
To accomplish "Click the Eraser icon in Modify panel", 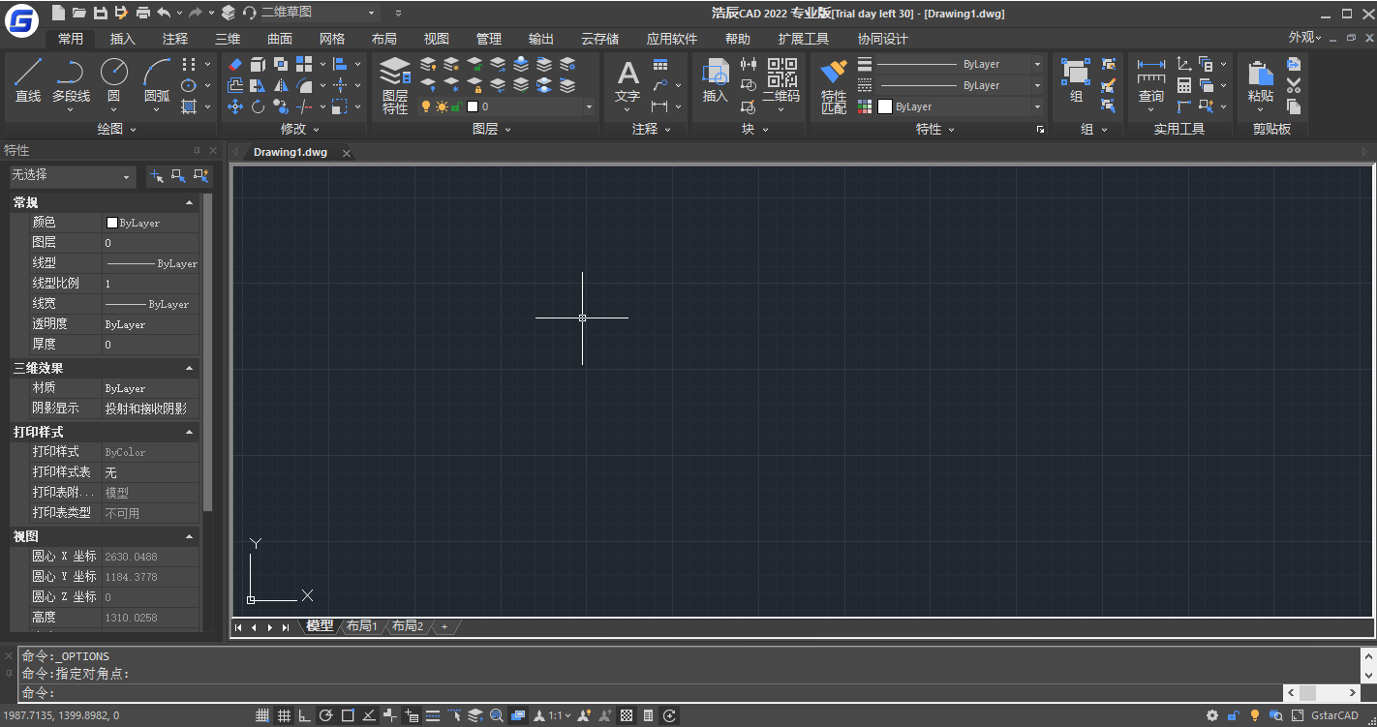I will (235, 64).
